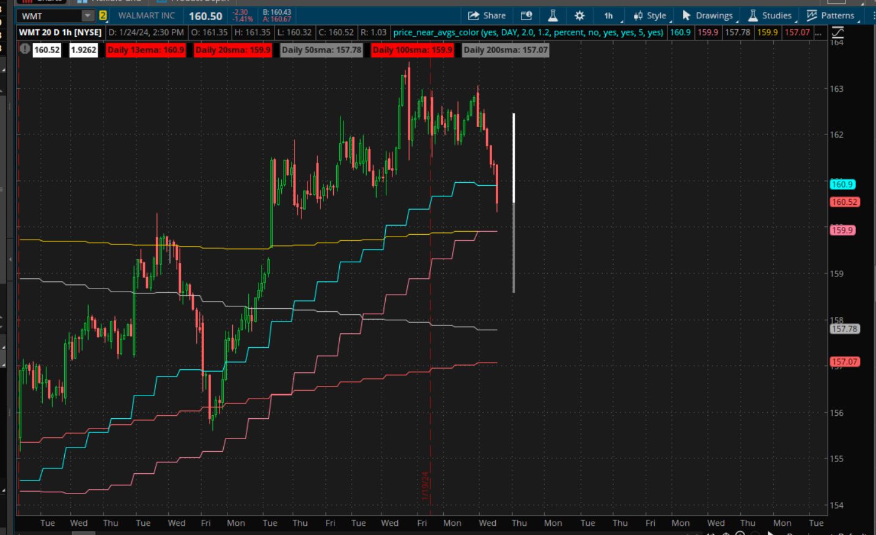The height and width of the screenshot is (535, 876).
Task: Click the pink 159.9 price axis bubble
Action: (842, 230)
